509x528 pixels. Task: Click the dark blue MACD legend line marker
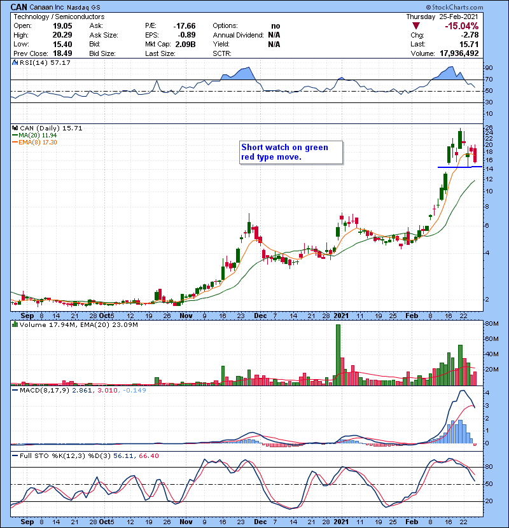(x=15, y=391)
